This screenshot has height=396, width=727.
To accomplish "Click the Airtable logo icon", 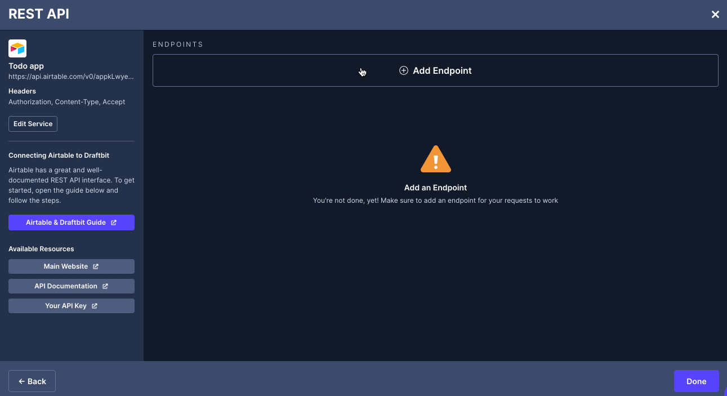I will click(17, 48).
